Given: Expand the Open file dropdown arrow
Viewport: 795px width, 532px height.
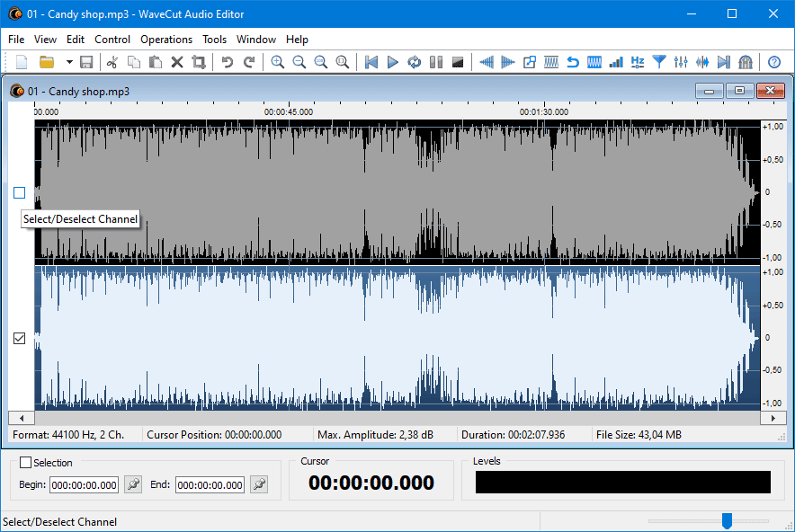Looking at the screenshot, I should [x=68, y=62].
